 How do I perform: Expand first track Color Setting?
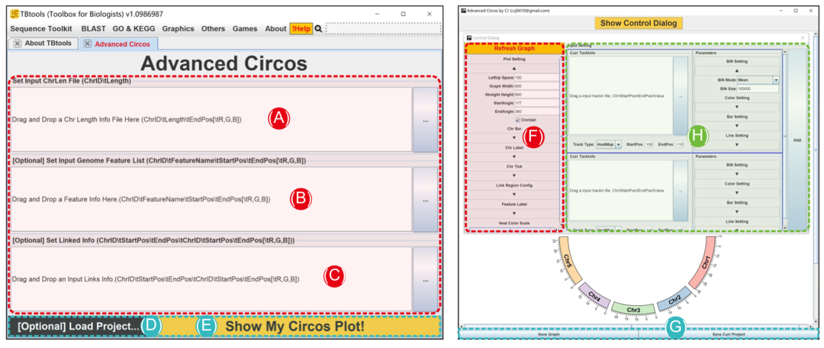click(x=737, y=107)
